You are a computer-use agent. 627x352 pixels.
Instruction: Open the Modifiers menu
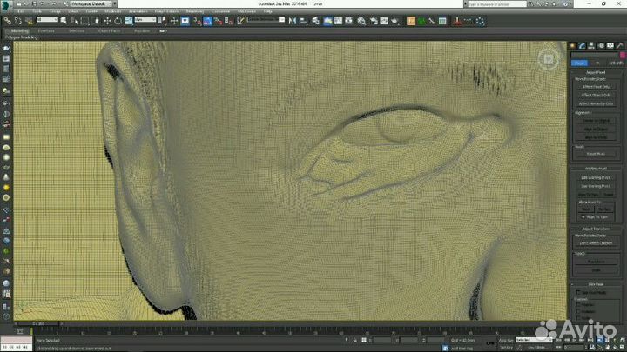[x=112, y=11]
